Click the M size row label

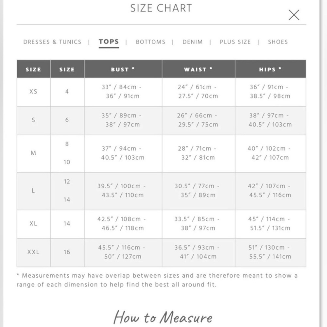click(33, 153)
